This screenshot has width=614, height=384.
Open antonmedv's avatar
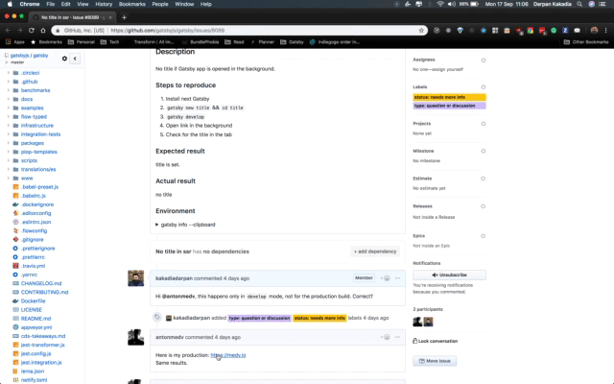[136, 337]
